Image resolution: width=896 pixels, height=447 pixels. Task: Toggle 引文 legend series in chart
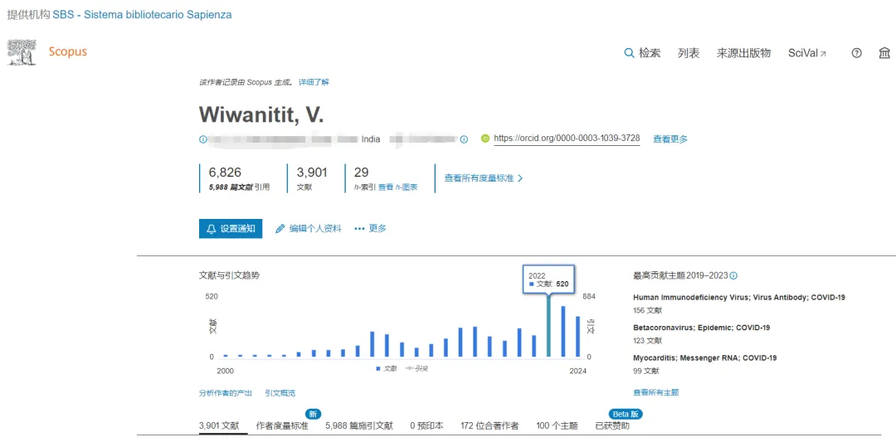click(417, 369)
